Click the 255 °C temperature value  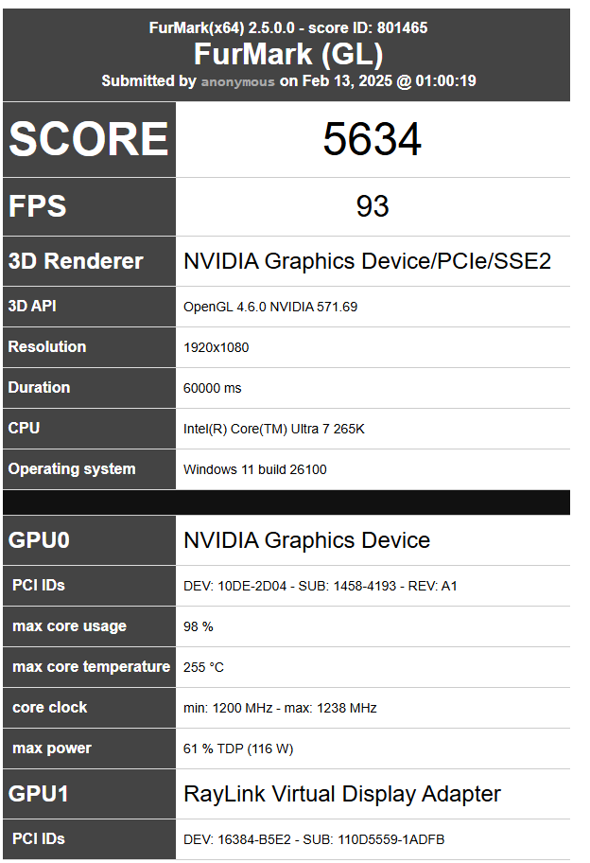point(203,667)
